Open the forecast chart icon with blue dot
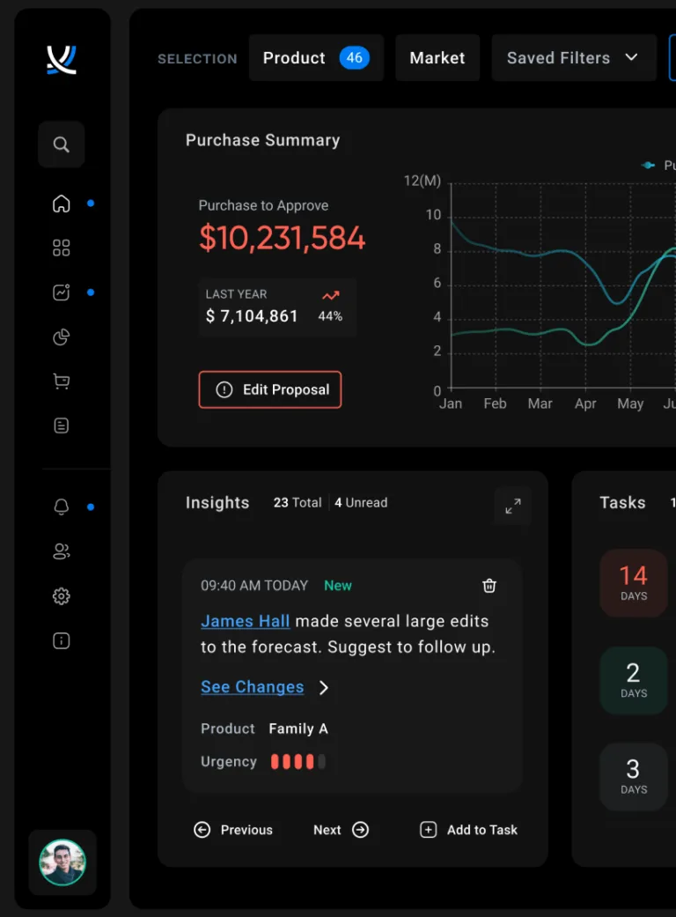This screenshot has height=917, width=676. pyautogui.click(x=61, y=292)
